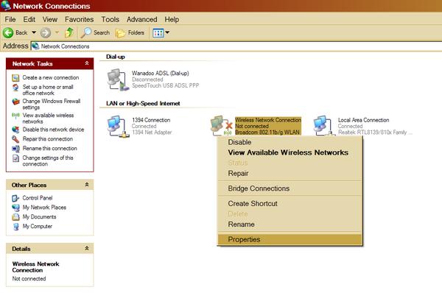The image size is (442, 293).
Task: Open the Help menu
Action: pyautogui.click(x=172, y=19)
